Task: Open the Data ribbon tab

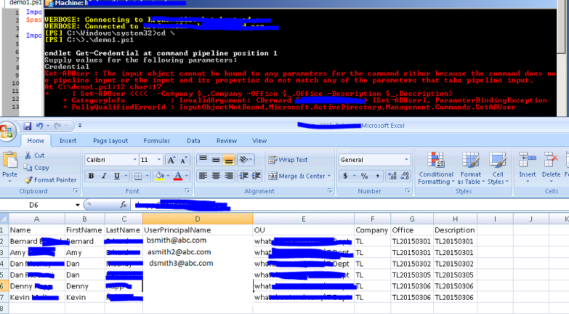Action: (193, 141)
